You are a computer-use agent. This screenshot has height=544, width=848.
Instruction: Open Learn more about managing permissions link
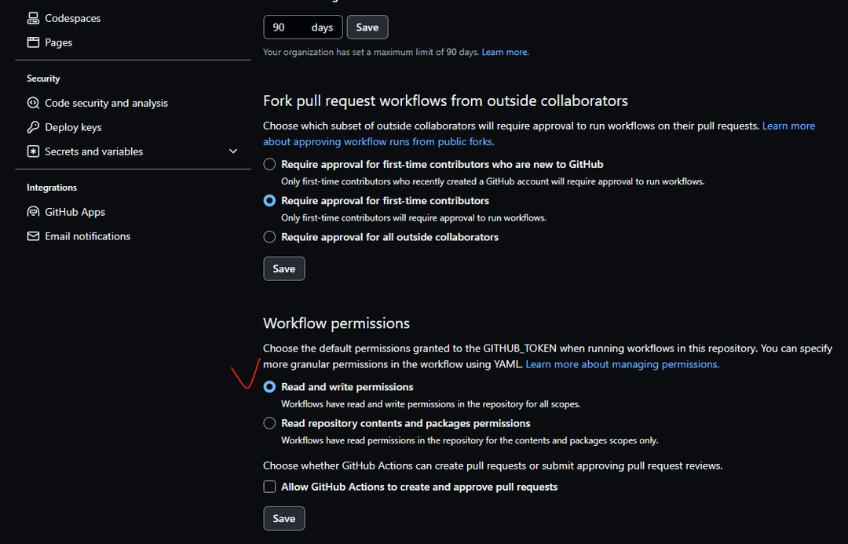[623, 364]
